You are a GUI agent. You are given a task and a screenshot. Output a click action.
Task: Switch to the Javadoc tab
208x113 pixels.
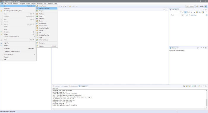pyautogui.click(x=65, y=86)
